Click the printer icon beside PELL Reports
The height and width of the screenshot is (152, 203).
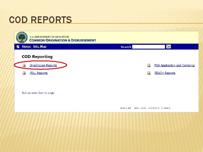[x=24, y=73]
